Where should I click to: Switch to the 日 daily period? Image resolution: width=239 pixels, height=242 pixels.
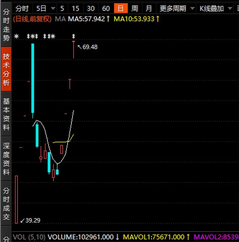click(120, 8)
